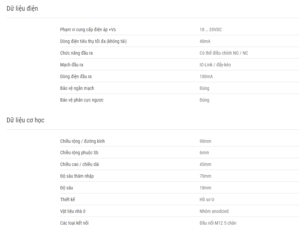Click the 'Dữ liệu cơ học' section heading
The image size is (299, 231).
[x=25, y=120]
